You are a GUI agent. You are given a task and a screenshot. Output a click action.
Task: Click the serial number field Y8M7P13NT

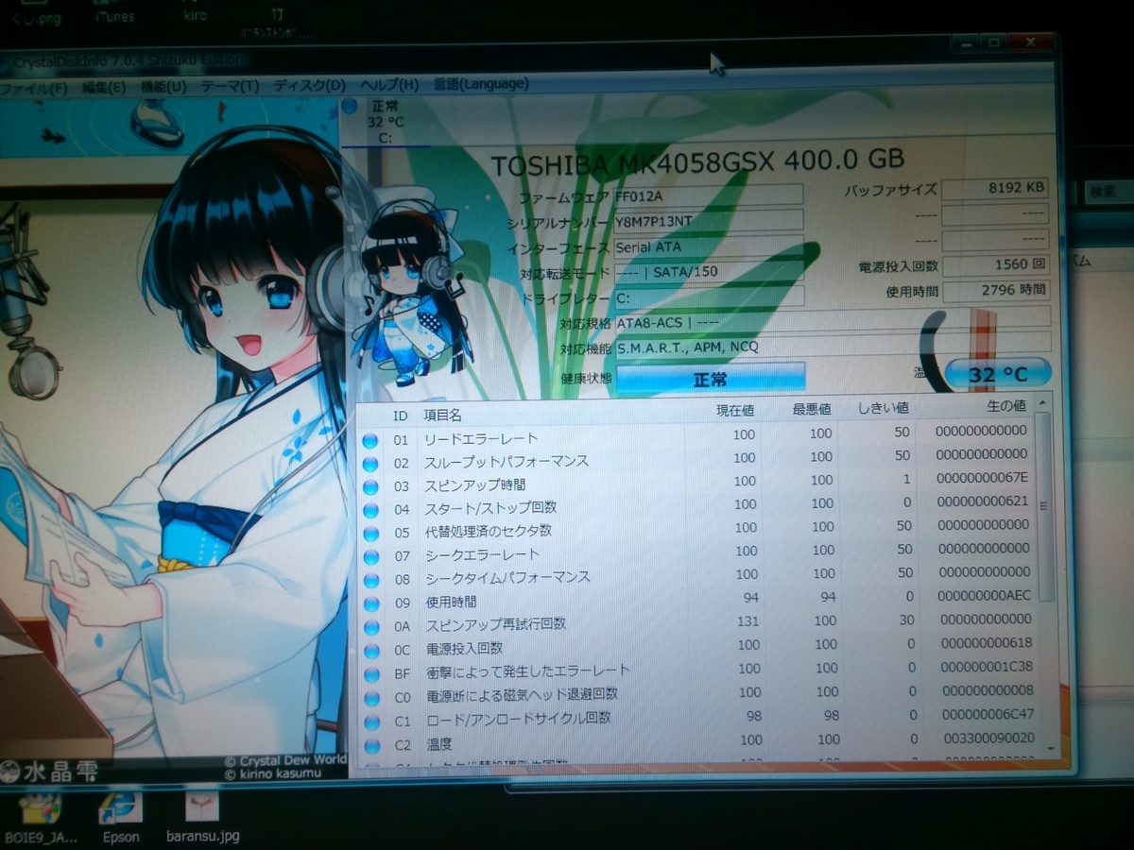tap(708, 221)
